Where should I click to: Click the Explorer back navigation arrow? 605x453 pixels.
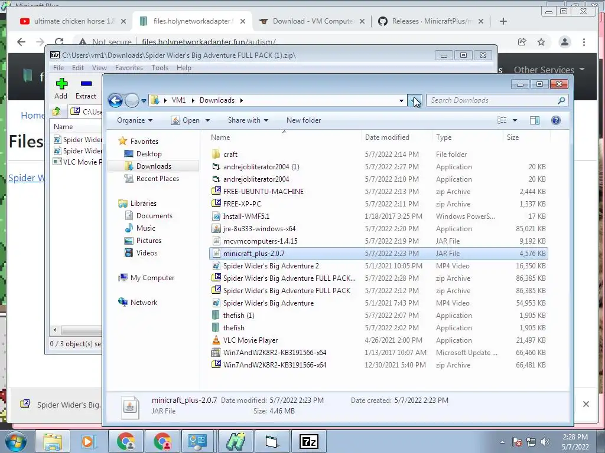coord(115,100)
